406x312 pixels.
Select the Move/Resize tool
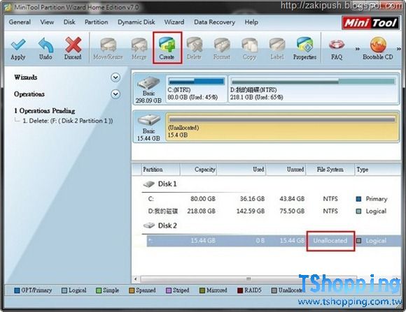[108, 49]
